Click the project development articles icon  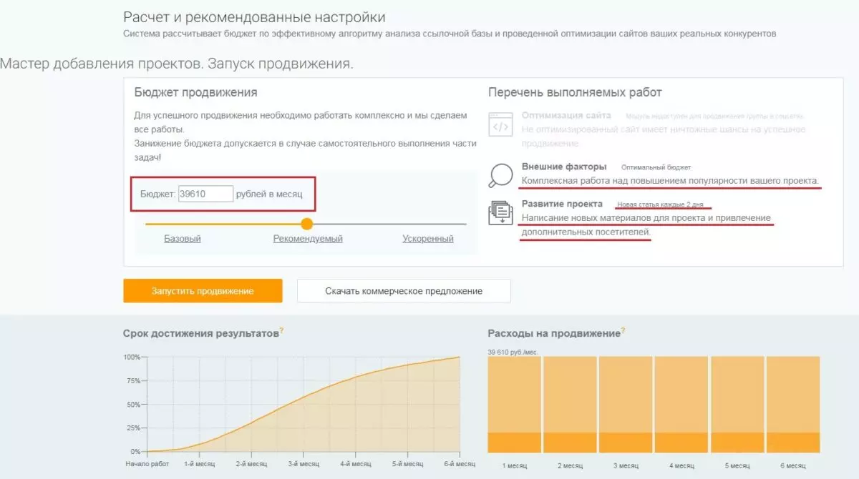[500, 213]
